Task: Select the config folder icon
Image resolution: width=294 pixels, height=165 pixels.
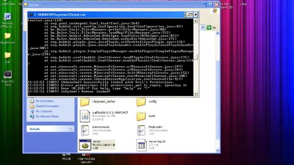Action: (x=141, y=102)
